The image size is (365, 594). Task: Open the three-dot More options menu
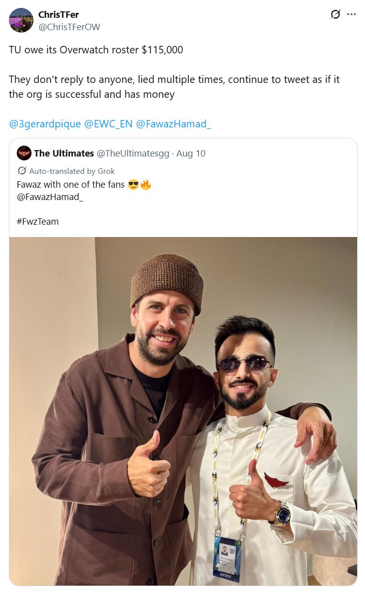point(351,14)
